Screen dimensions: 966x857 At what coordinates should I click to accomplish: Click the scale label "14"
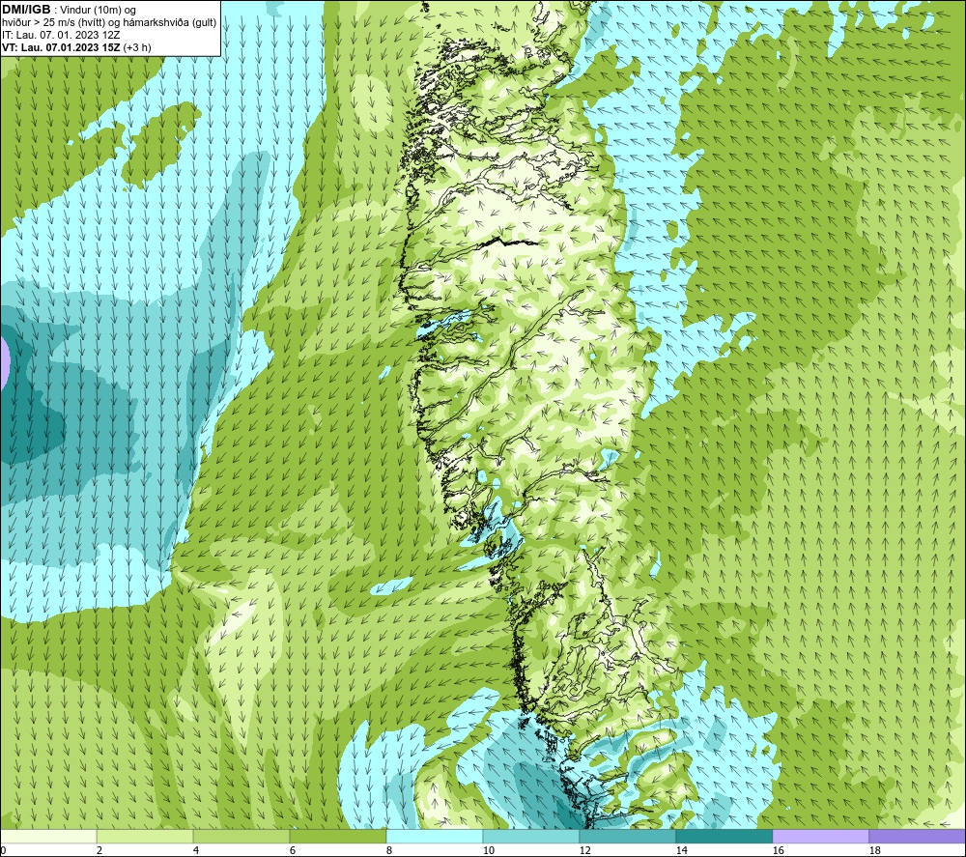click(x=681, y=850)
